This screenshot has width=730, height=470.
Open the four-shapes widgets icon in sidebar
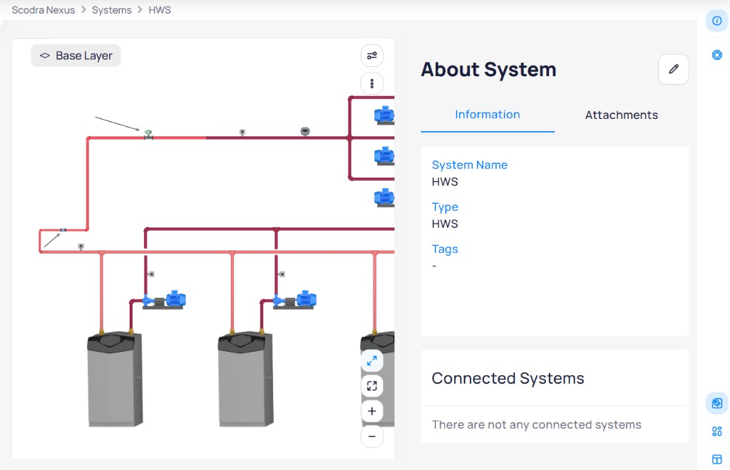pos(717,432)
